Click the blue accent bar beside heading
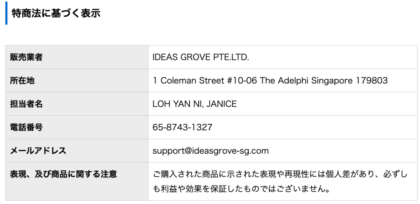The image size is (420, 204). [7, 13]
